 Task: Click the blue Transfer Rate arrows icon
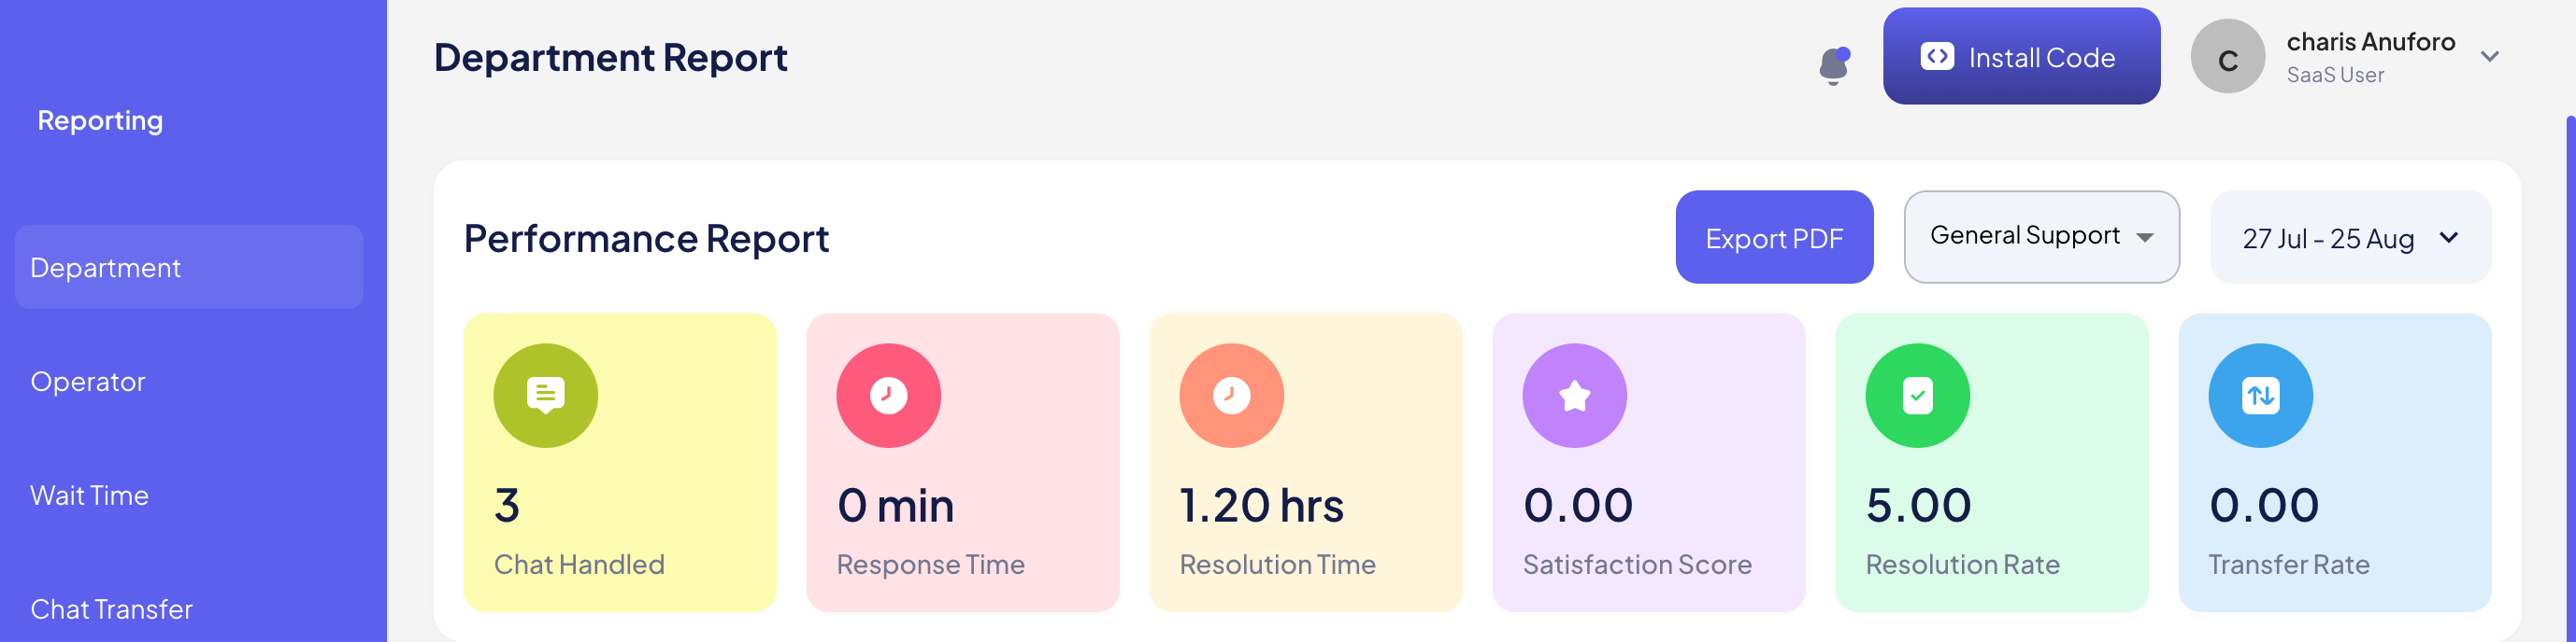click(2260, 396)
